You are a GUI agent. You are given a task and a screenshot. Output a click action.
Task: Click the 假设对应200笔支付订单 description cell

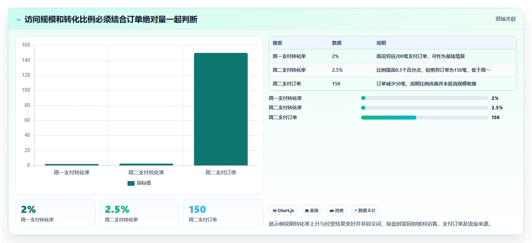click(420, 56)
